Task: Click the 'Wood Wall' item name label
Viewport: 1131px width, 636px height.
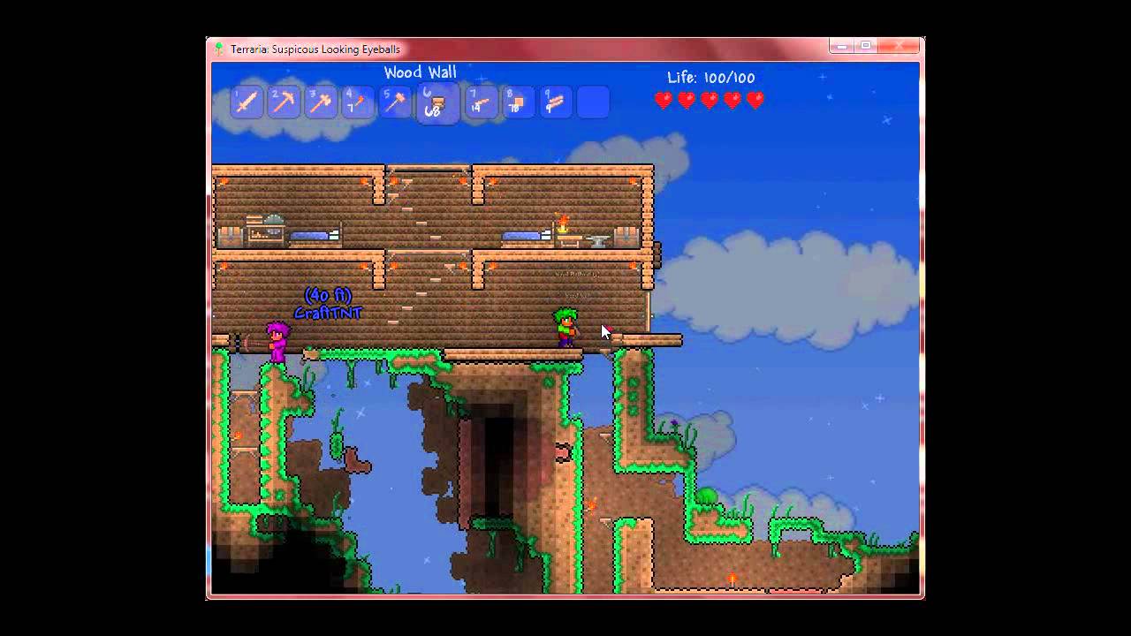Action: tap(420, 72)
